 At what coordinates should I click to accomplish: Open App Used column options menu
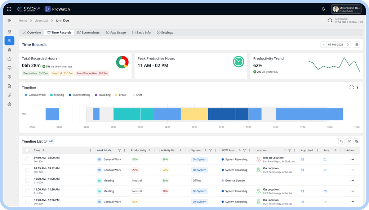[x=317, y=150]
